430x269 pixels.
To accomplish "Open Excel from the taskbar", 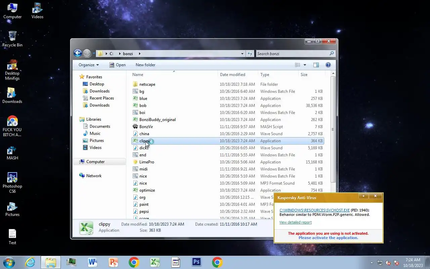I will (x=155, y=262).
